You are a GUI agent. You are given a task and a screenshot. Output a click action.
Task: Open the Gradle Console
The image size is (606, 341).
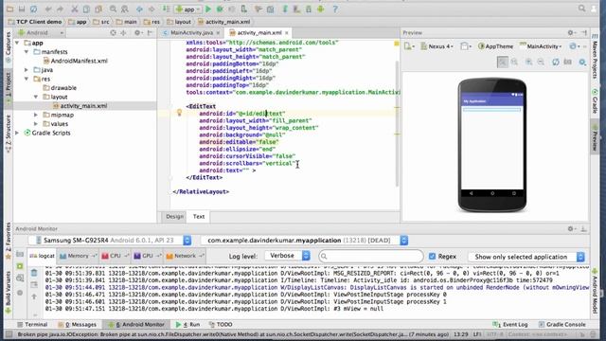561,324
